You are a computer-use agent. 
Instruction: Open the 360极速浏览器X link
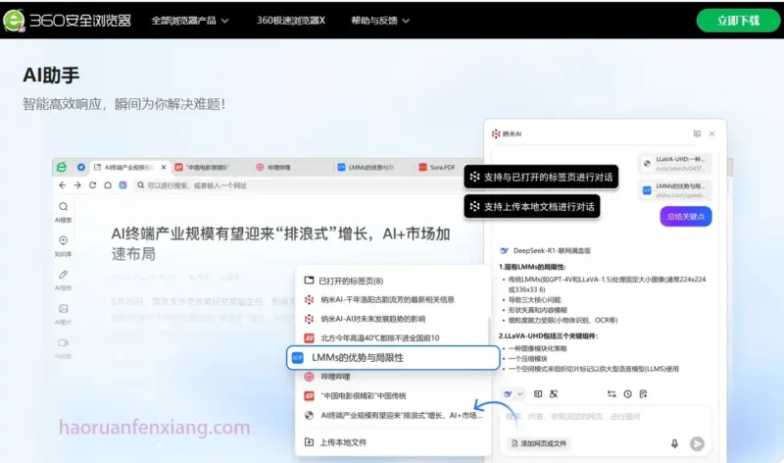click(x=290, y=21)
